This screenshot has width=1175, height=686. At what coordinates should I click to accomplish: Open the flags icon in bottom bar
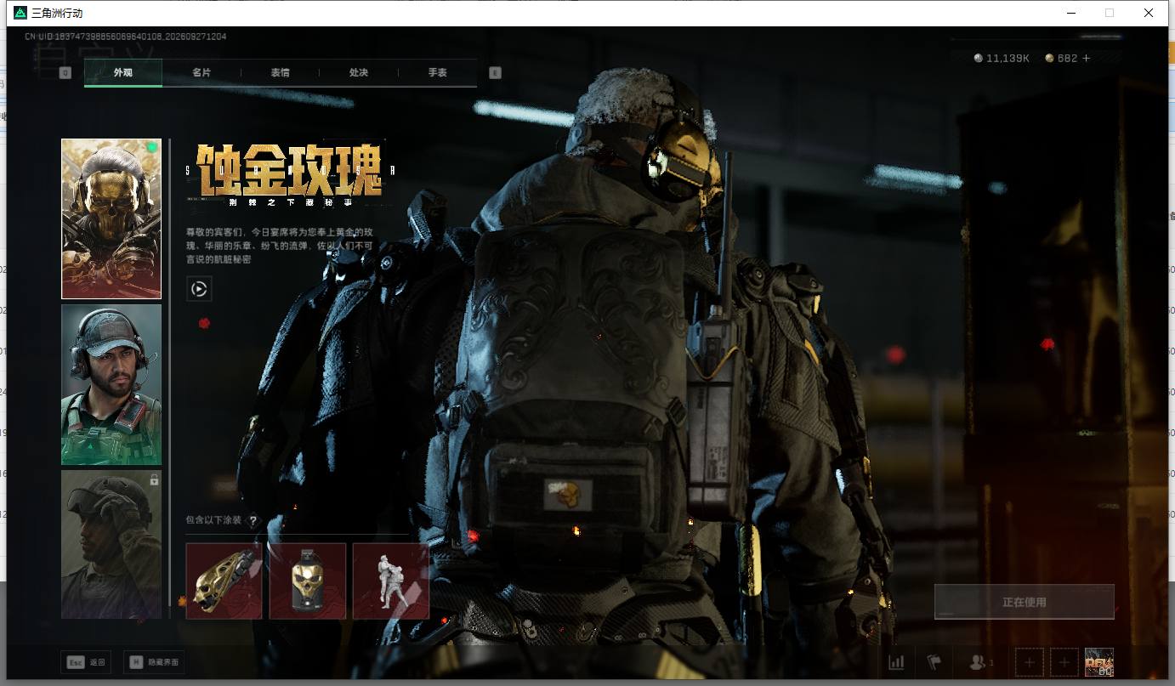pyautogui.click(x=934, y=662)
